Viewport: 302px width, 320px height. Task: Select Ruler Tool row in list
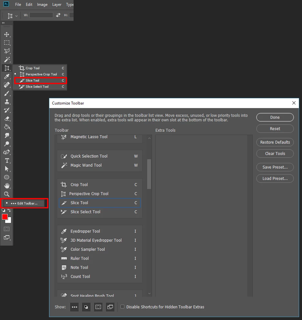click(100, 259)
